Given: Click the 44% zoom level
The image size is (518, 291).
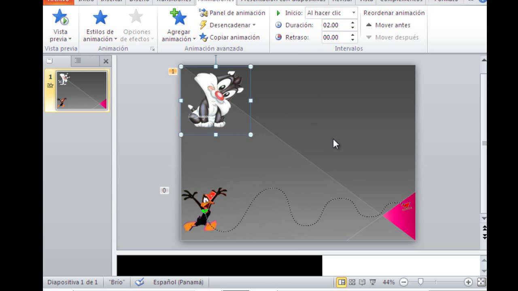Looking at the screenshot, I should [x=388, y=282].
